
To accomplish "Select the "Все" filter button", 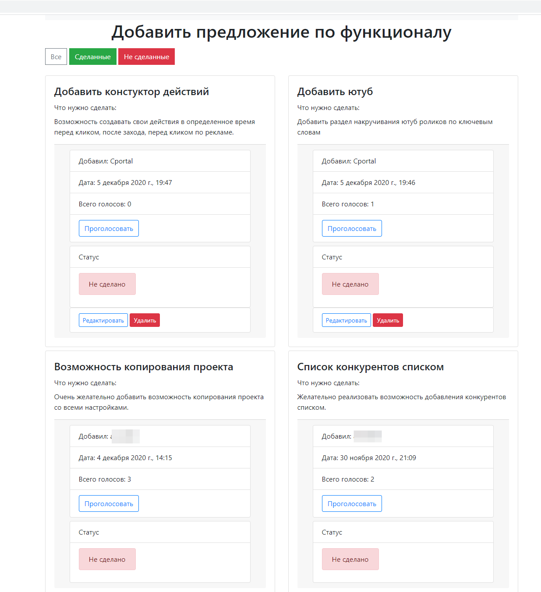I will 56,57.
